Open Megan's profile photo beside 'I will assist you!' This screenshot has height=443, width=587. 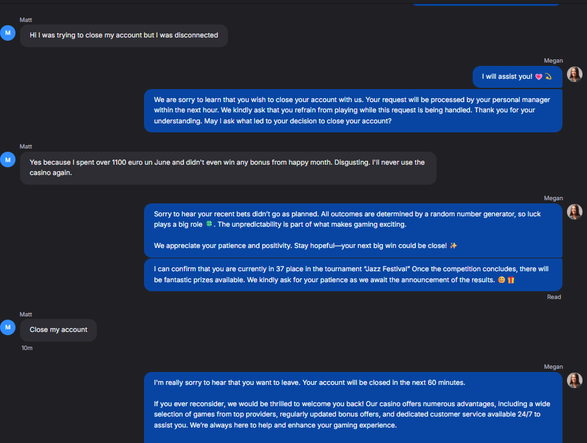tap(574, 74)
